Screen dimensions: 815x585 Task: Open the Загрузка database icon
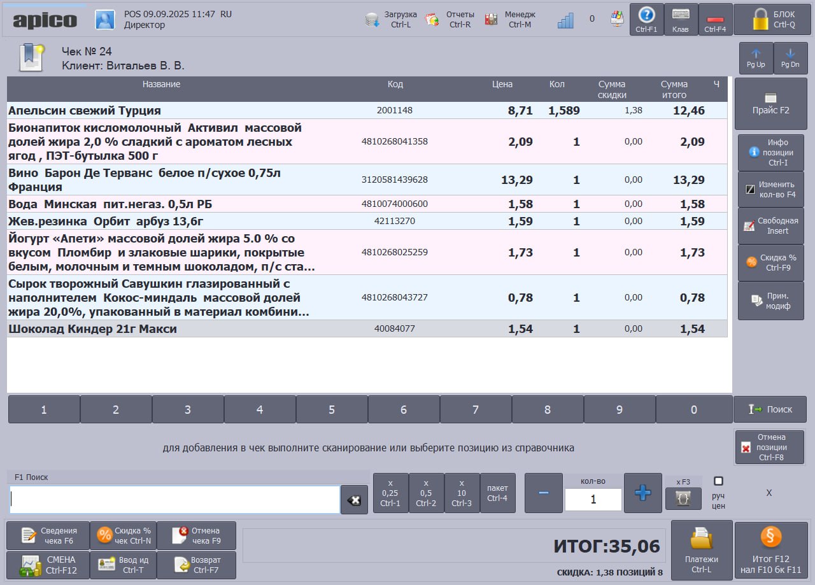(372, 20)
